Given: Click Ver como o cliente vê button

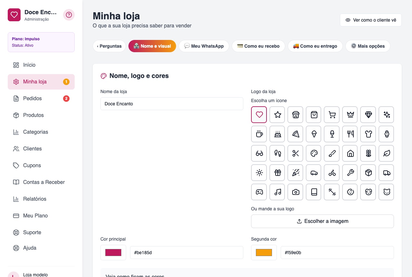Looking at the screenshot, I should pyautogui.click(x=371, y=20).
